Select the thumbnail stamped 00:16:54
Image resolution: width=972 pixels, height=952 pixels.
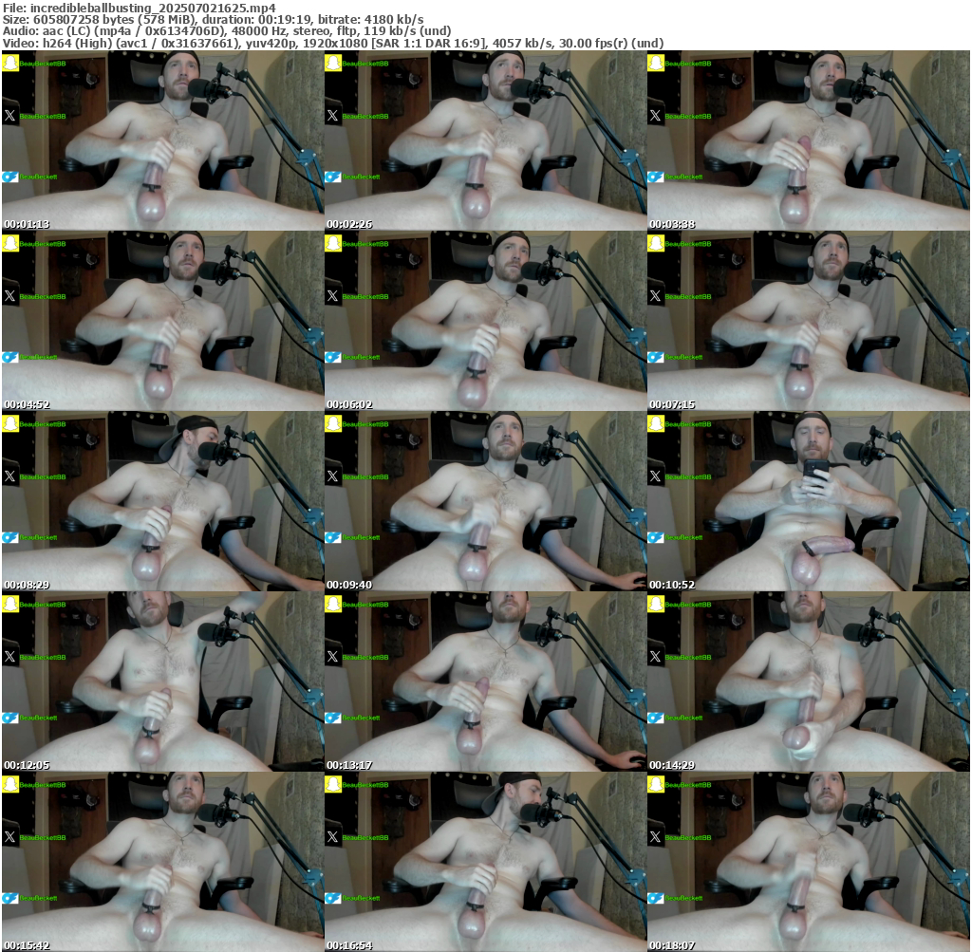(485, 862)
